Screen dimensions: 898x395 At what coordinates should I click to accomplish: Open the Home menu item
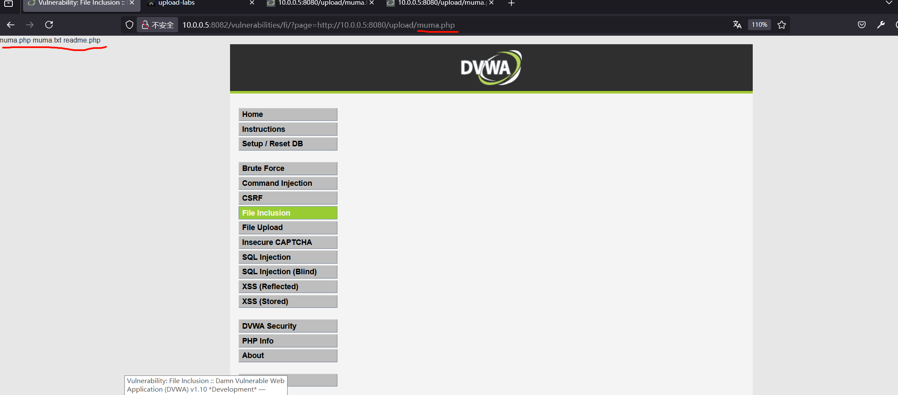(288, 114)
